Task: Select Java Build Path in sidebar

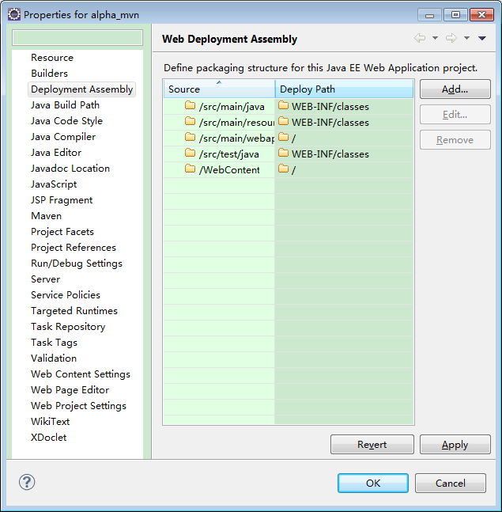Action: [65, 105]
